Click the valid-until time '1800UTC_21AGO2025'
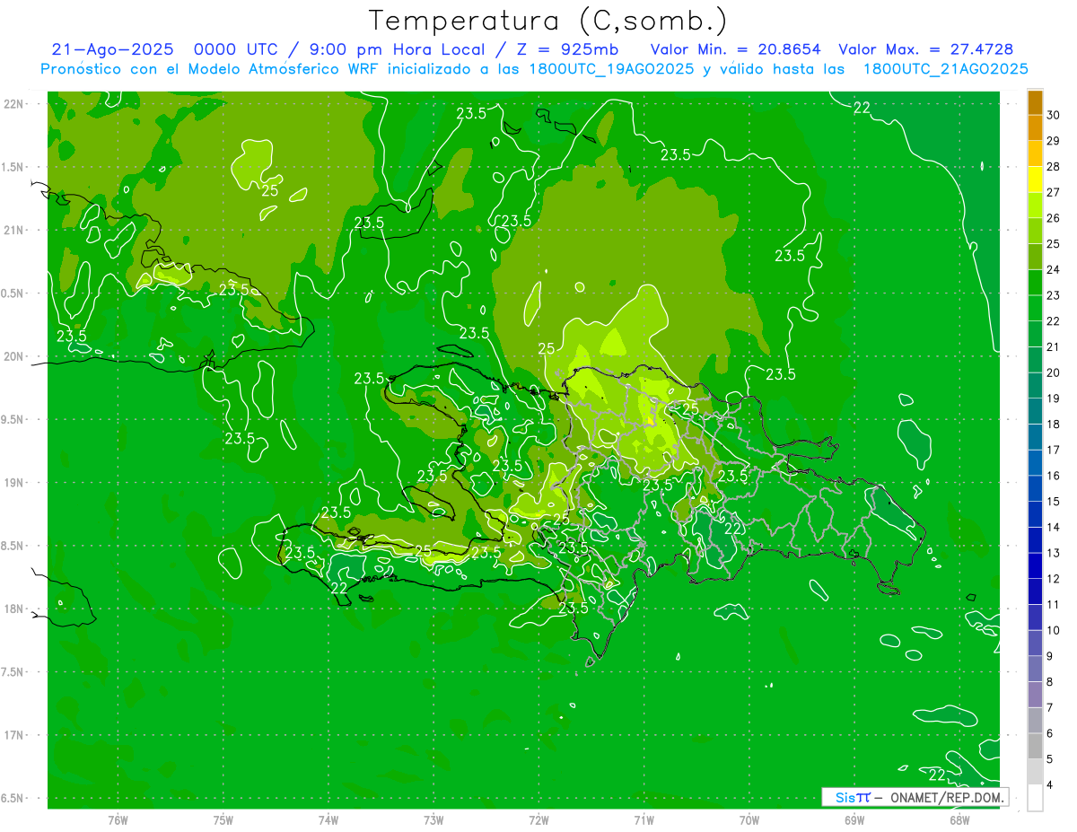The height and width of the screenshot is (832, 1077). [x=945, y=69]
